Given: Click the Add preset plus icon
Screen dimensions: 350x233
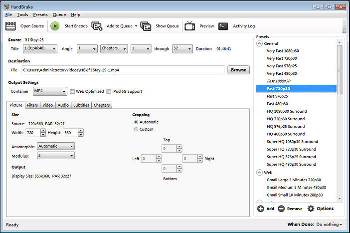Looking at the screenshot, I should click(261, 209).
